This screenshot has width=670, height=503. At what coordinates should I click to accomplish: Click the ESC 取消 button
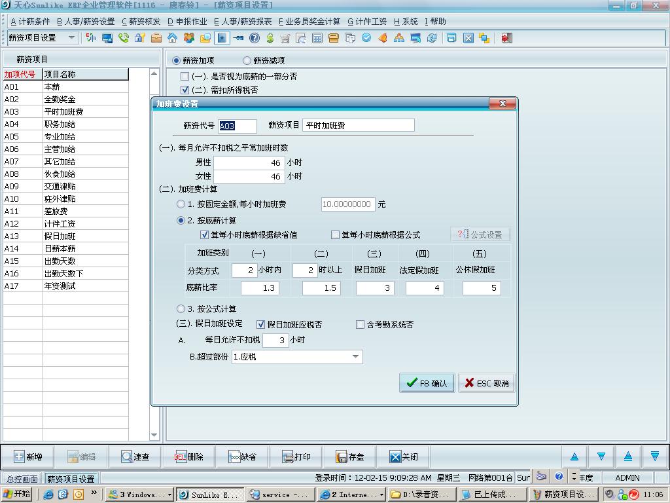[486, 383]
